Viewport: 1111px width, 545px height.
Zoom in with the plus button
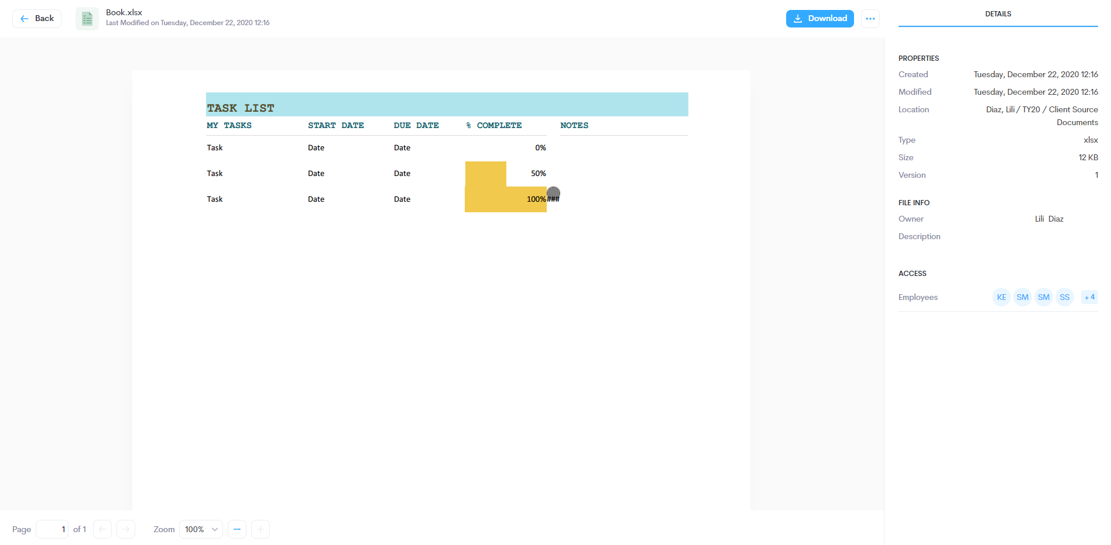click(x=260, y=529)
